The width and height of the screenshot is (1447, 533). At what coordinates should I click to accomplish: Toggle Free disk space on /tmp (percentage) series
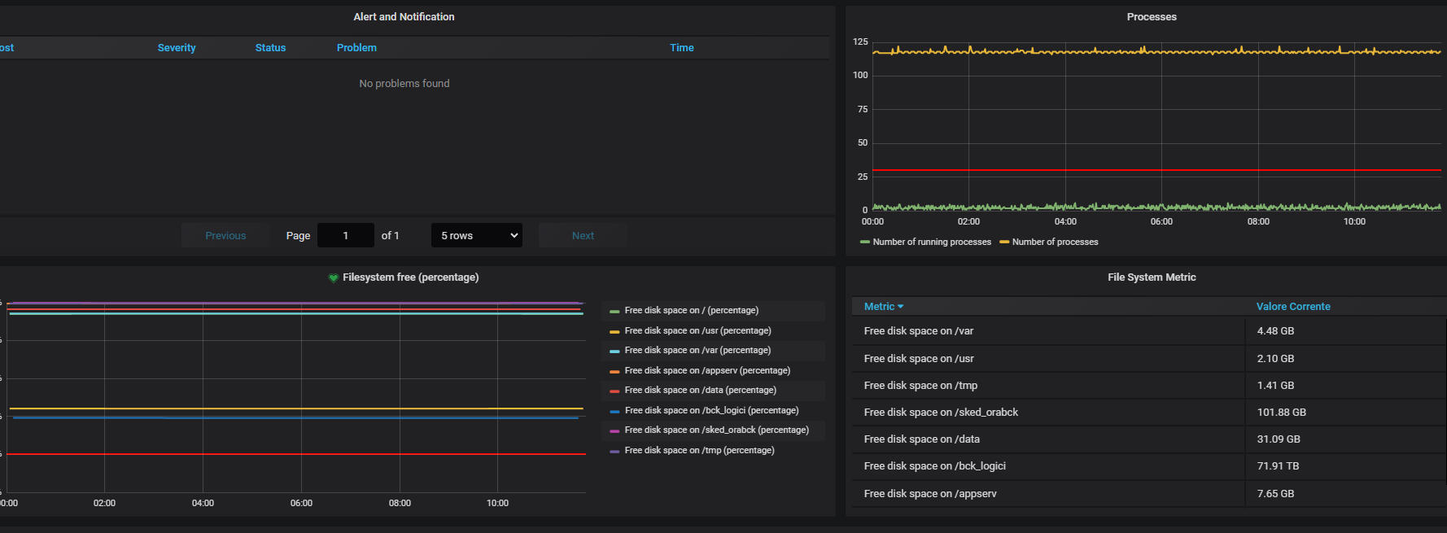coord(699,450)
